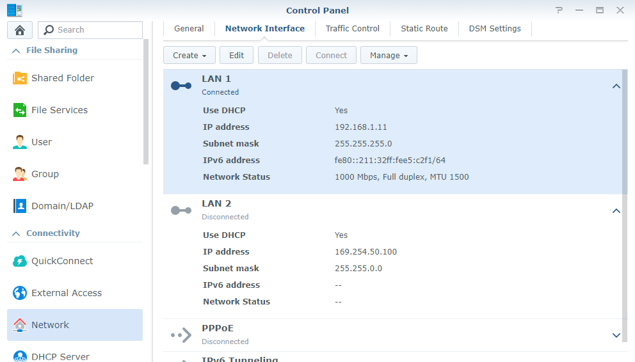The image size is (635, 362).
Task: Click the Edit button
Action: coord(236,55)
